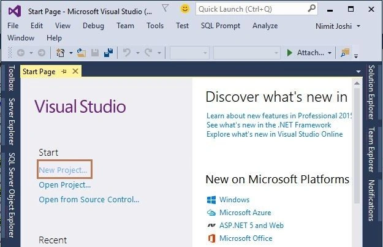Click the Save toolbar icon
This screenshot has height=247, width=383.
pyautogui.click(x=95, y=53)
